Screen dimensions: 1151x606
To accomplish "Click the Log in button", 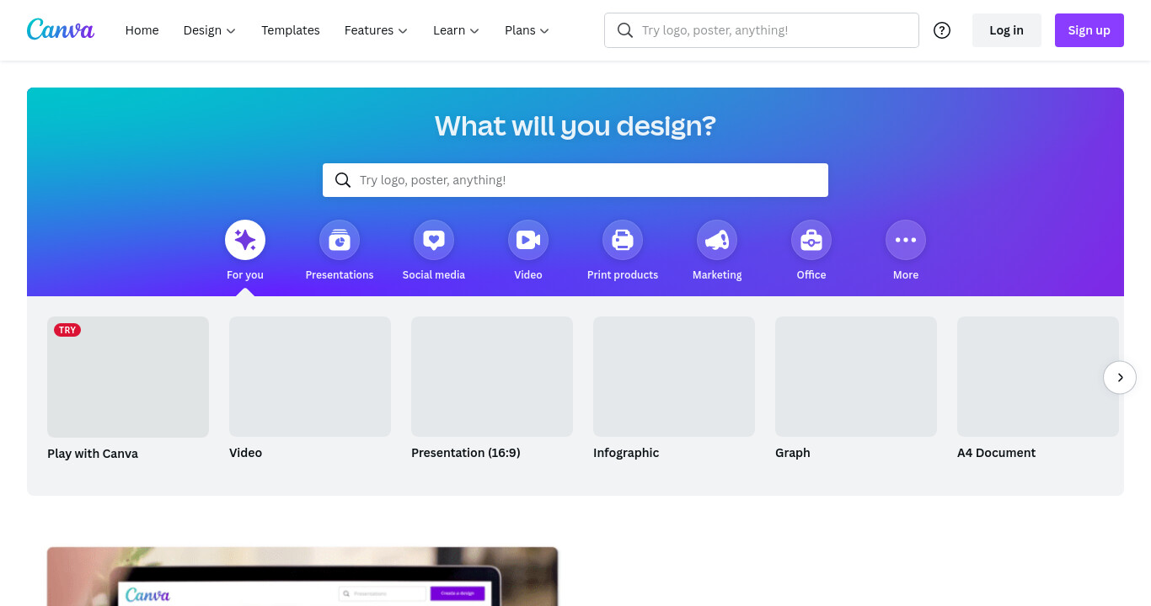I will tap(1006, 30).
